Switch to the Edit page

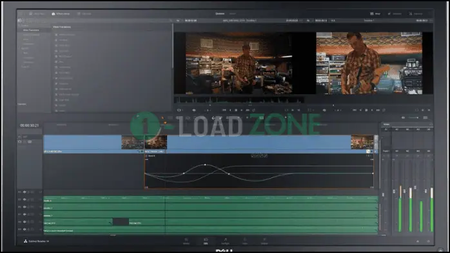206,241
